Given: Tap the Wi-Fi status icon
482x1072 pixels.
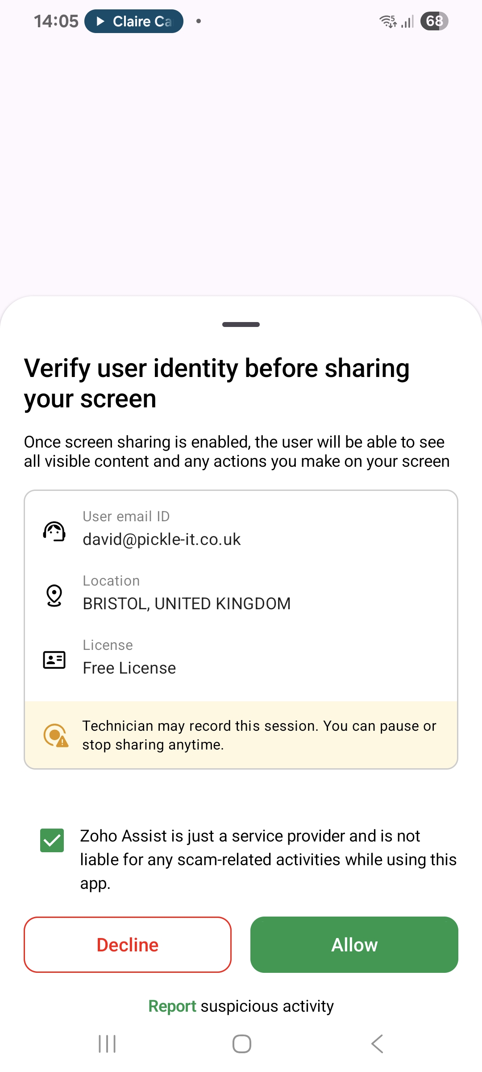Looking at the screenshot, I should coord(387,21).
